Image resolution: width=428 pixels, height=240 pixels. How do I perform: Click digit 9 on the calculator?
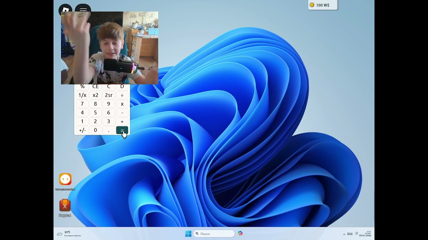[x=109, y=104]
